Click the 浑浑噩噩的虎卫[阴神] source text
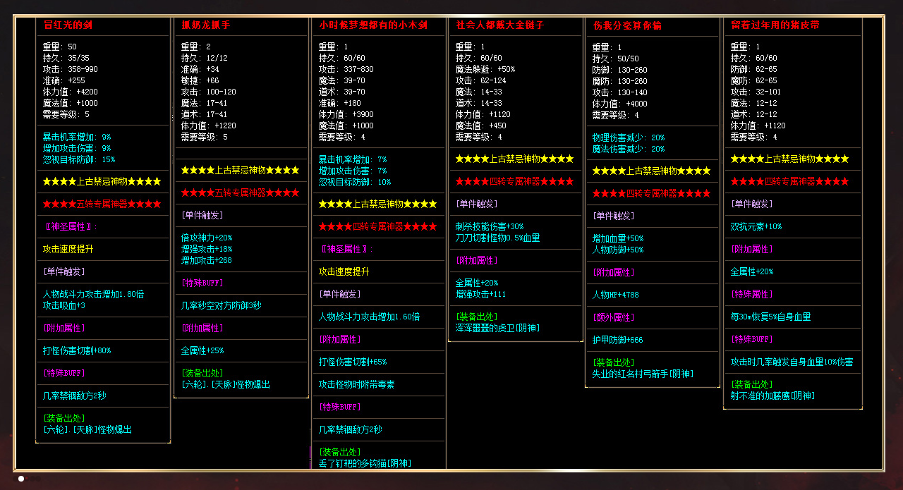The width and height of the screenshot is (903, 490). 497,329
